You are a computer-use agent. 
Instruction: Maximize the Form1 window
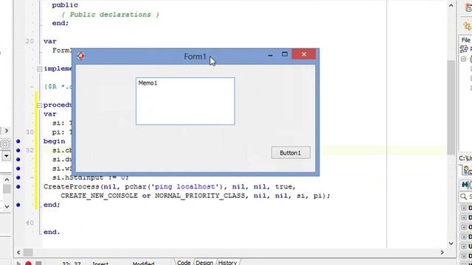tap(285, 54)
